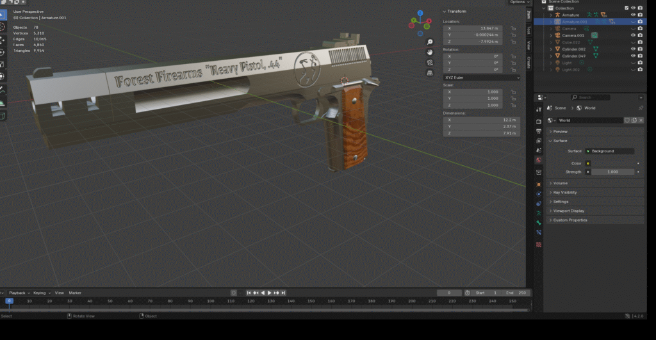Expand Cylinder.049 in the outliner tree
The height and width of the screenshot is (340, 656).
point(550,56)
